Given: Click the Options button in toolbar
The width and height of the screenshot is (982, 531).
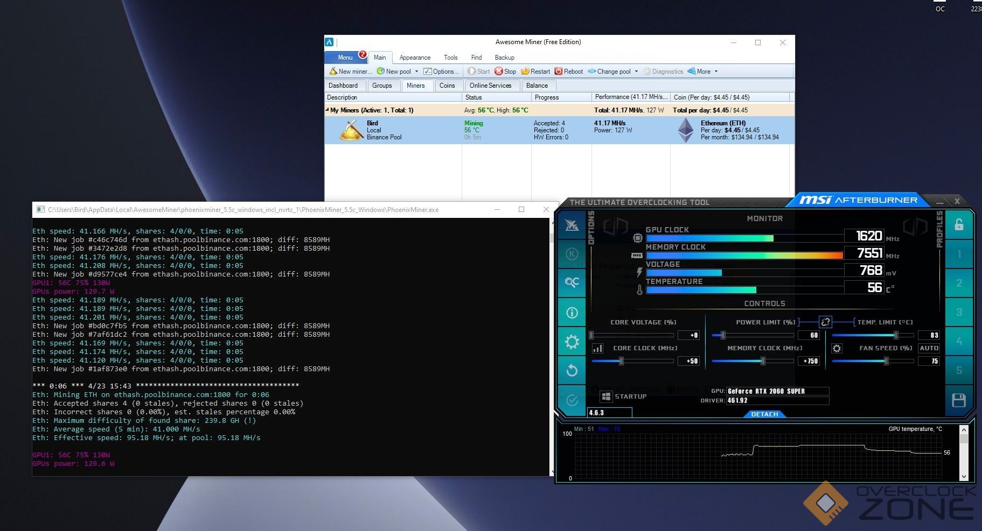Looking at the screenshot, I should pos(441,72).
